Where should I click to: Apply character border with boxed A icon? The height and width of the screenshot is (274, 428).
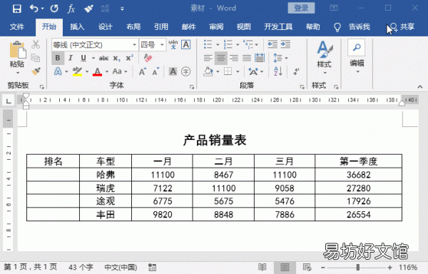(186, 44)
